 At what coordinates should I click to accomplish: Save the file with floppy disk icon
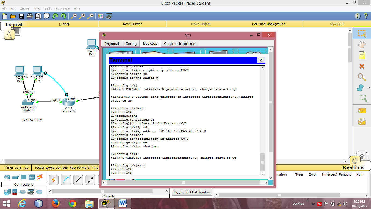21,16
